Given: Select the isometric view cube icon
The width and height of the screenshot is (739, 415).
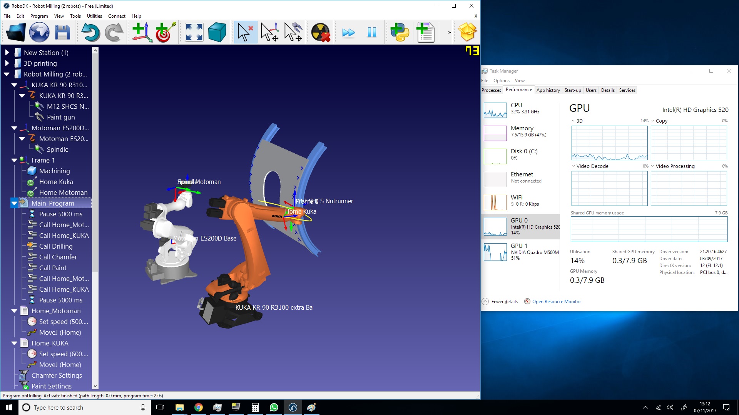Looking at the screenshot, I should pyautogui.click(x=217, y=32).
